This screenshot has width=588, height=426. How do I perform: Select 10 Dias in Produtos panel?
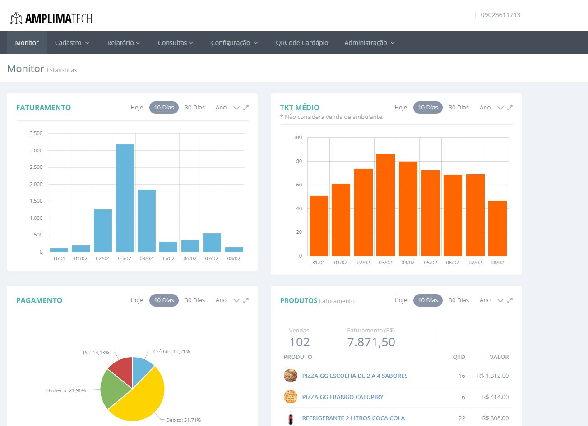coord(428,300)
